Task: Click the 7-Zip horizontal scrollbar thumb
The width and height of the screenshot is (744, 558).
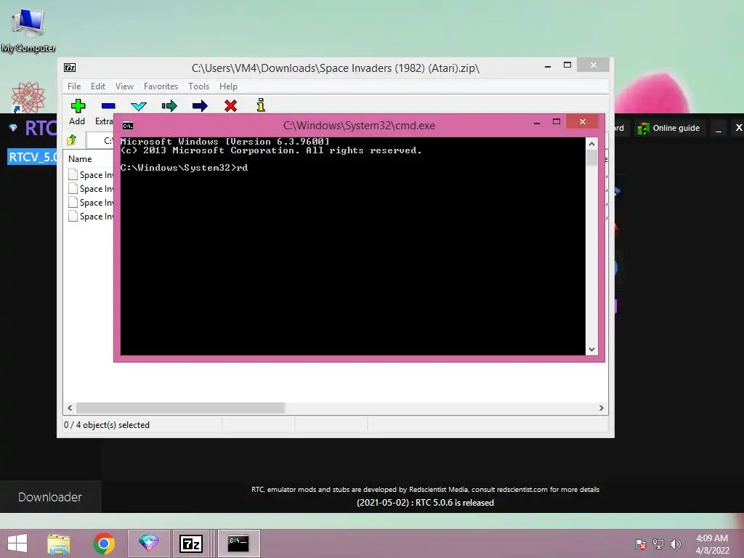Action: pos(180,408)
